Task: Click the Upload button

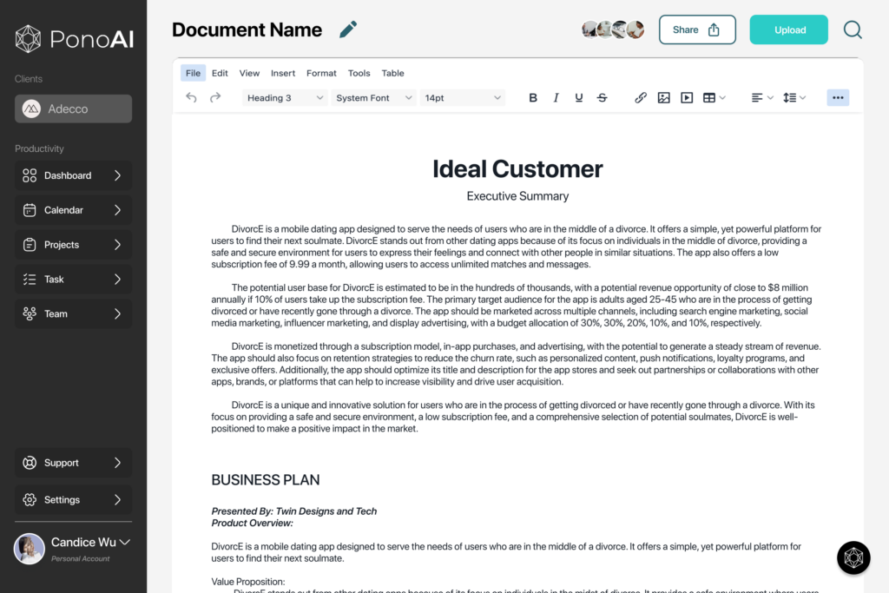Action: click(788, 30)
